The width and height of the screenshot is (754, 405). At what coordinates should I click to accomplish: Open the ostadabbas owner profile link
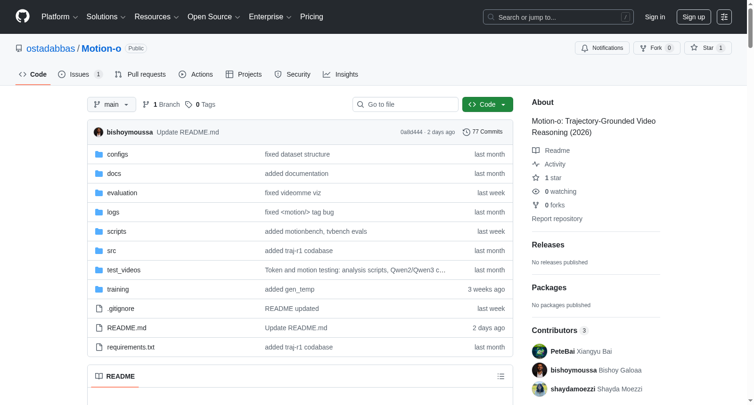pyautogui.click(x=51, y=48)
